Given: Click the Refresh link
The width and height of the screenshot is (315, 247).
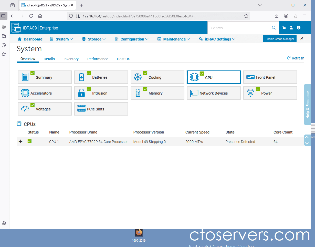Looking at the screenshot, I should (x=296, y=58).
